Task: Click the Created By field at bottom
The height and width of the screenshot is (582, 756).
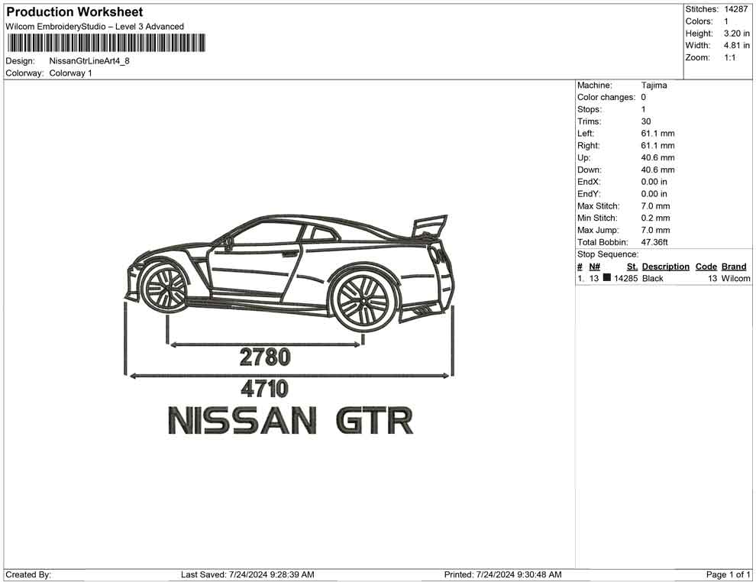Action: click(27, 574)
